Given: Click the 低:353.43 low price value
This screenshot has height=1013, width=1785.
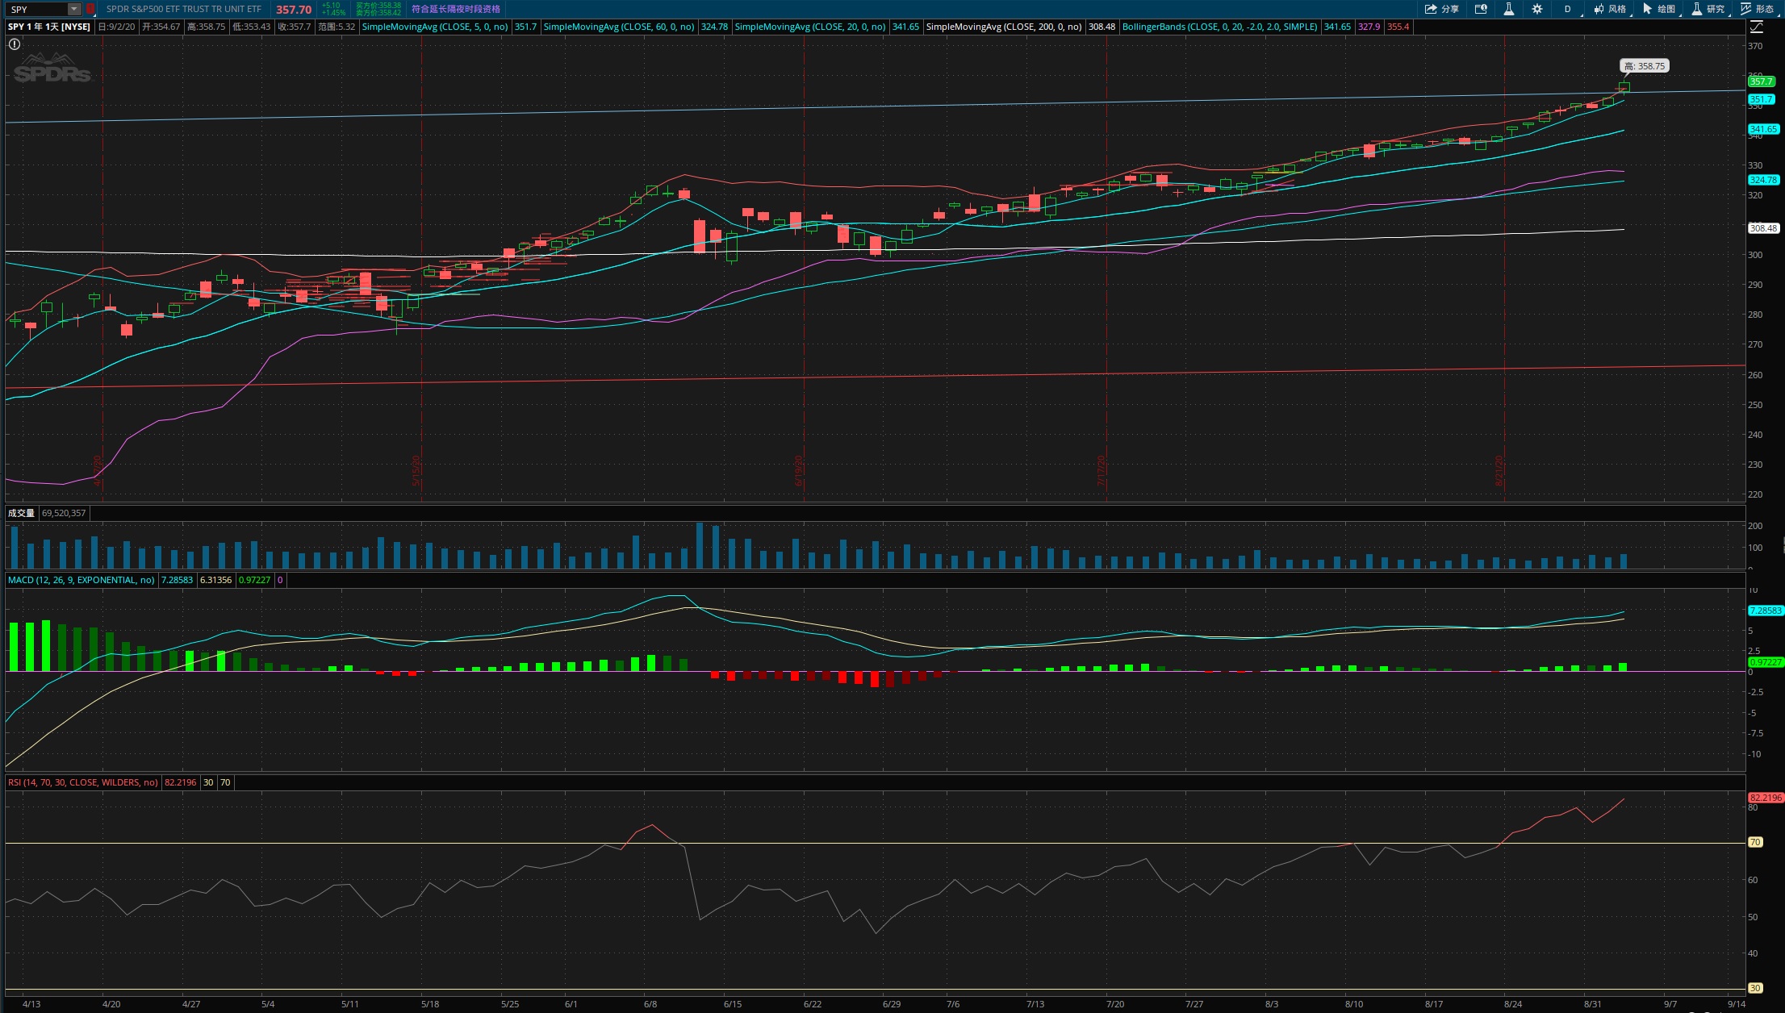Looking at the screenshot, I should 252,27.
